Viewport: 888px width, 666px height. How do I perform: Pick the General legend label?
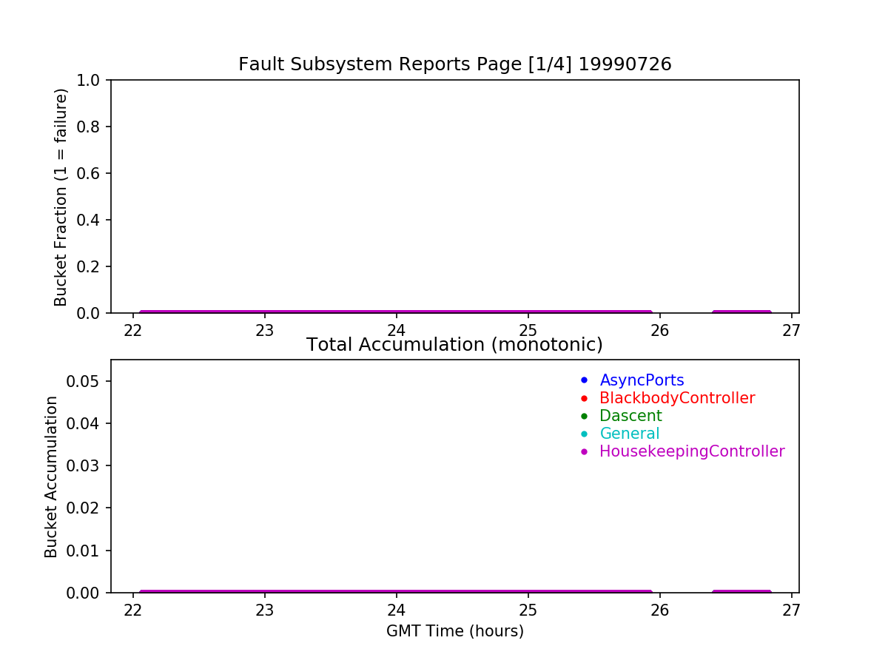[629, 434]
